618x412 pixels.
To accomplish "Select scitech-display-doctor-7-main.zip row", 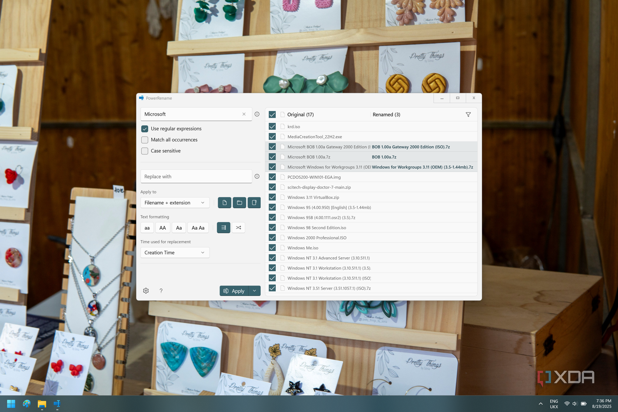I will [371, 187].
